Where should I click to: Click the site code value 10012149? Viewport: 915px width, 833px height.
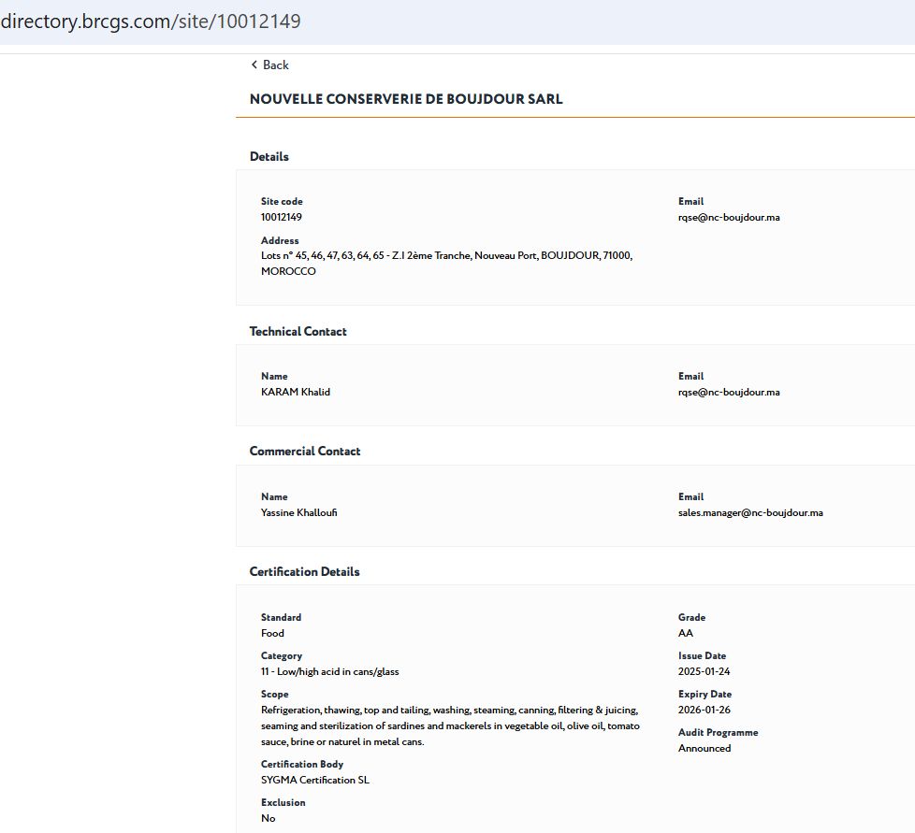(x=282, y=217)
